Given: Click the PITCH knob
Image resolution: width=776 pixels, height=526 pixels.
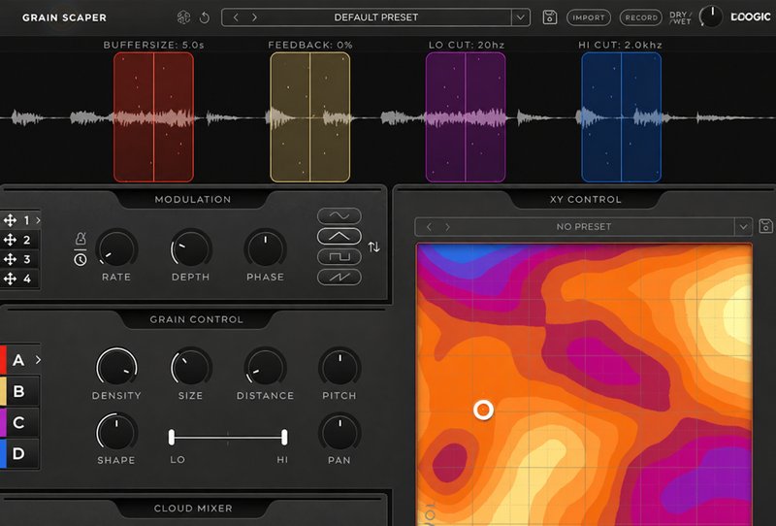Looking at the screenshot, I should point(339,368).
